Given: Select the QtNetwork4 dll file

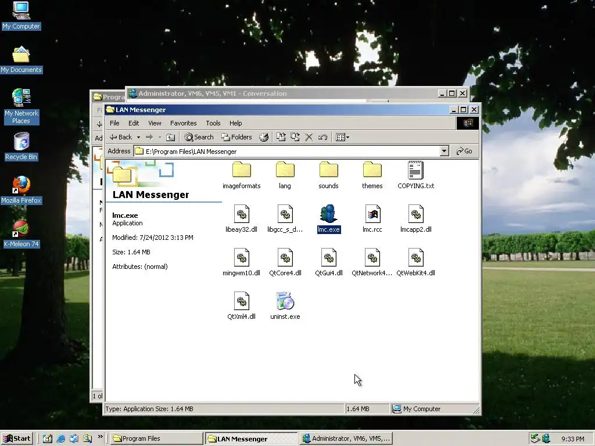Looking at the screenshot, I should (x=372, y=262).
